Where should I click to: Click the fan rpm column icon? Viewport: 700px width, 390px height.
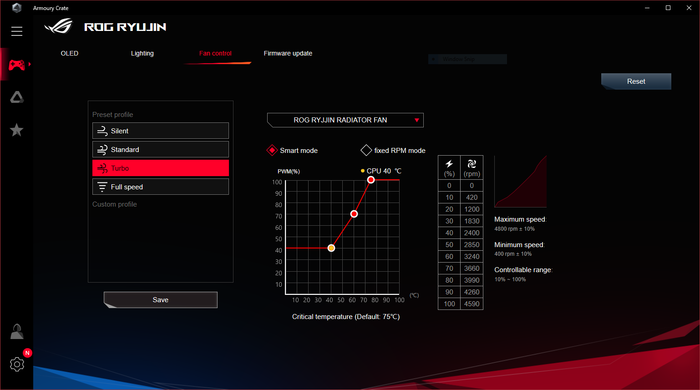click(472, 164)
